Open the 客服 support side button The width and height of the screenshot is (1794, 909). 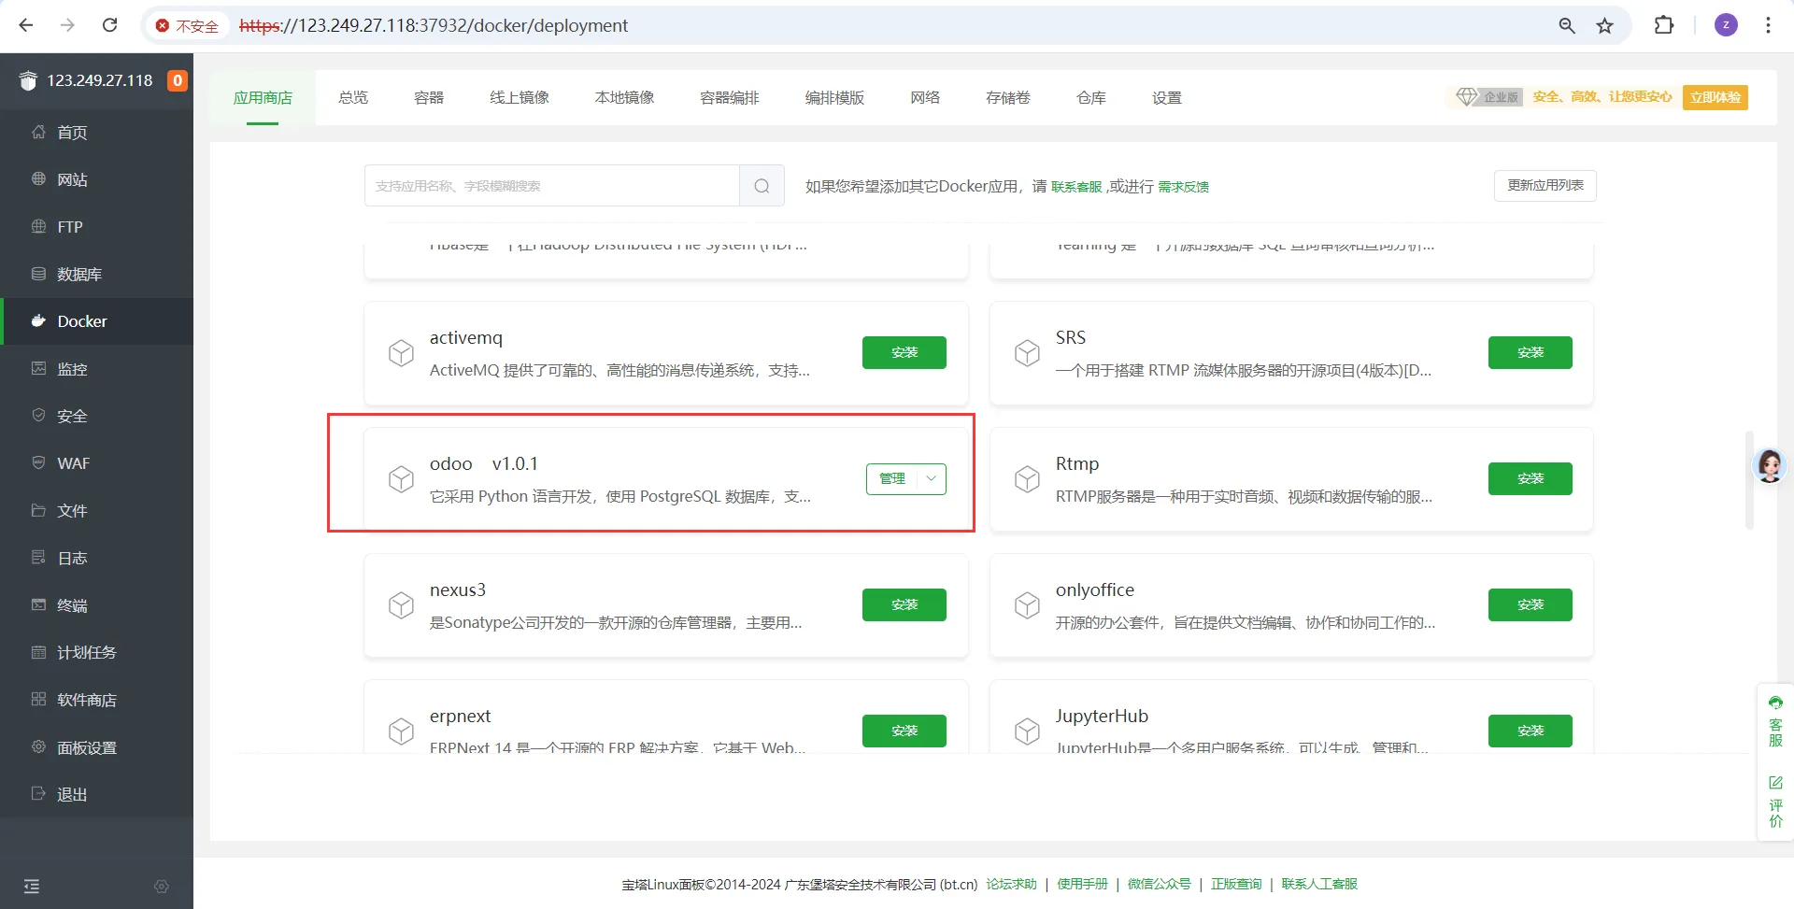click(1775, 721)
